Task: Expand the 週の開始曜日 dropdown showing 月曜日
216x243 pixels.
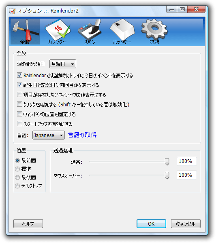Action: 63,64
